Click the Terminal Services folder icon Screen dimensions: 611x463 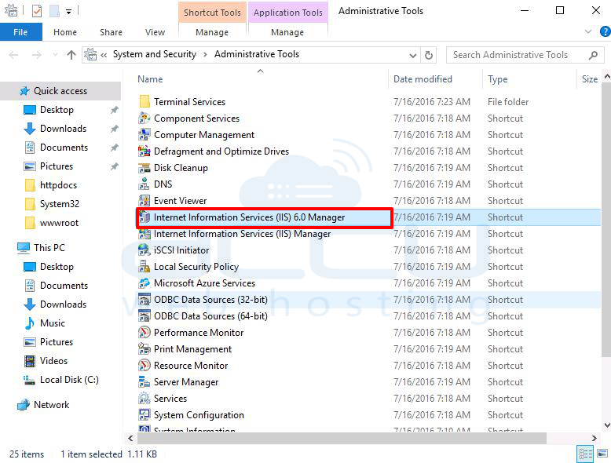click(145, 102)
